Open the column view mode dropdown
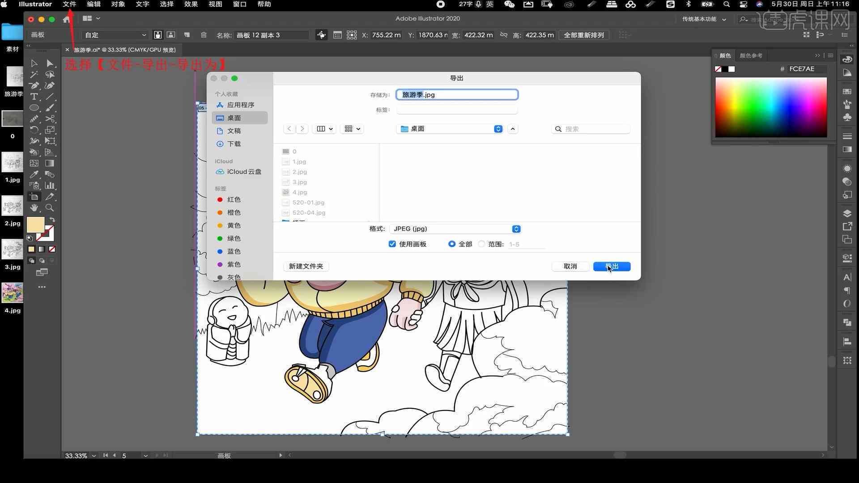This screenshot has width=859, height=483. pos(324,129)
